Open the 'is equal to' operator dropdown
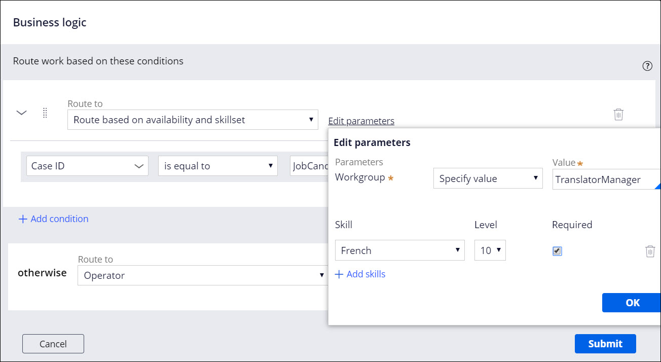This screenshot has width=661, height=362. [x=218, y=166]
